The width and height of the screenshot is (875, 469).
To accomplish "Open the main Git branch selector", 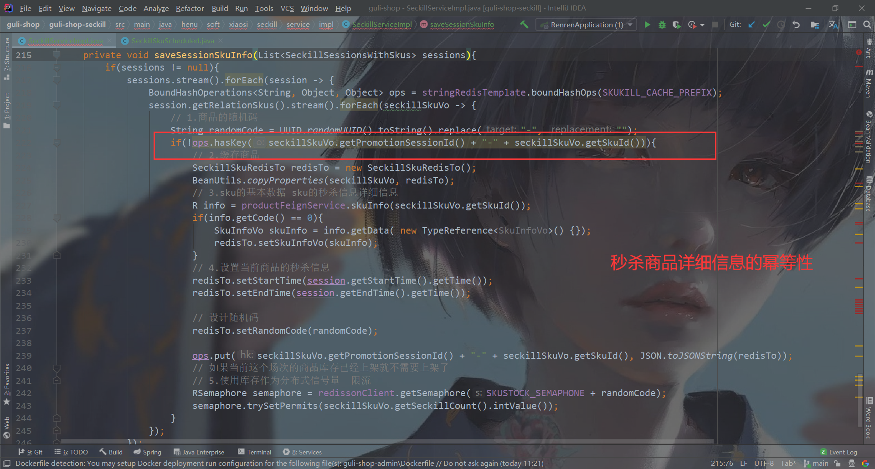I will click(x=816, y=464).
